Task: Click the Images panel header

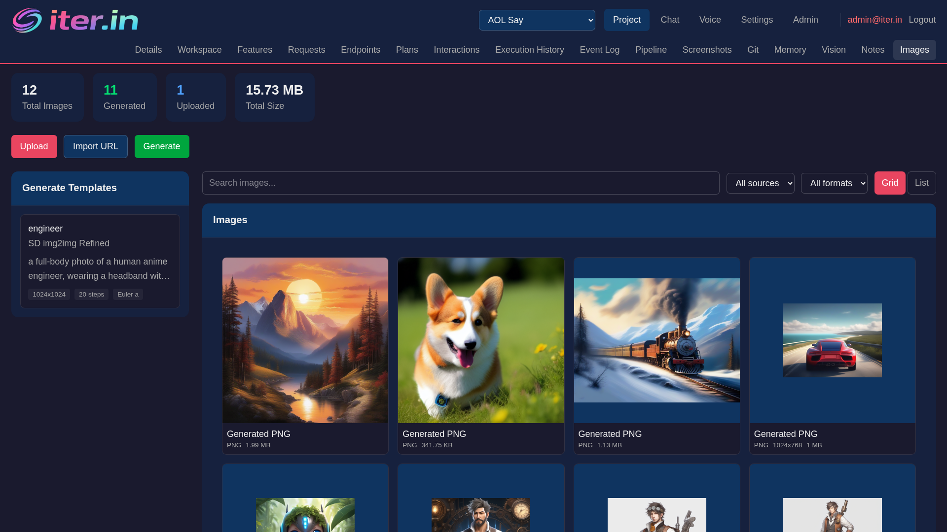Action: pyautogui.click(x=569, y=220)
